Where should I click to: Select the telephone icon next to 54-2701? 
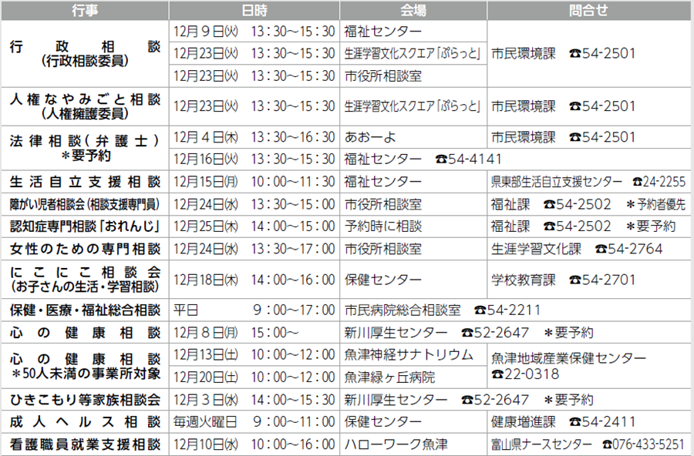(x=574, y=279)
